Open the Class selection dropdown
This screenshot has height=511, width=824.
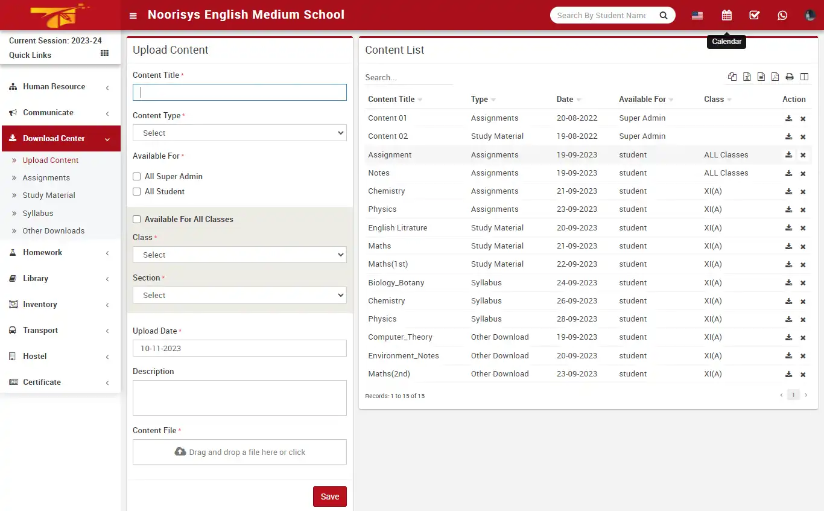[x=239, y=255]
